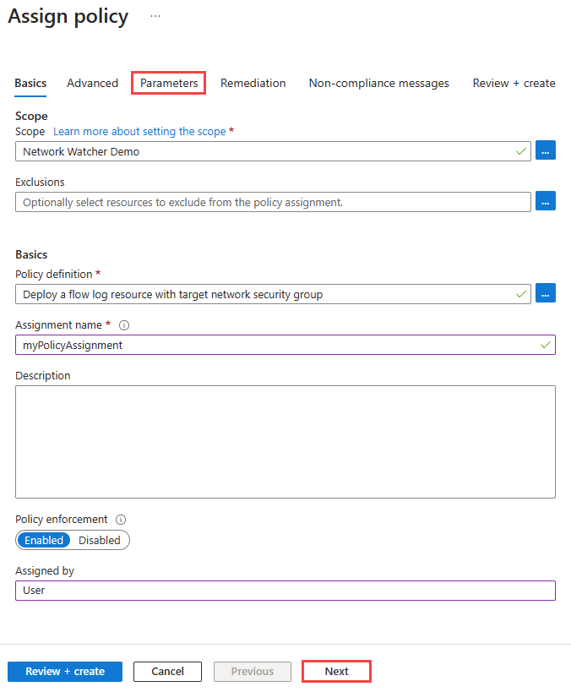571x692 pixels.
Task: Click inside the Description text area
Action: point(285,441)
